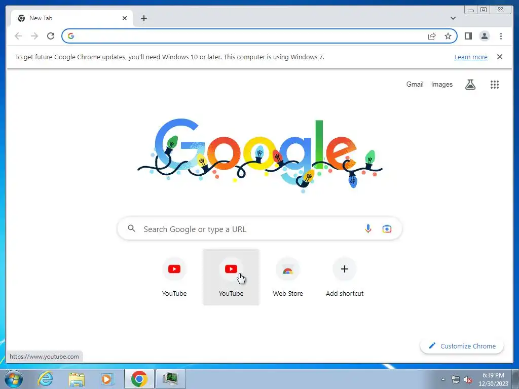The width and height of the screenshot is (519, 389).
Task: Show hidden system tray icons
Action: tap(443, 379)
